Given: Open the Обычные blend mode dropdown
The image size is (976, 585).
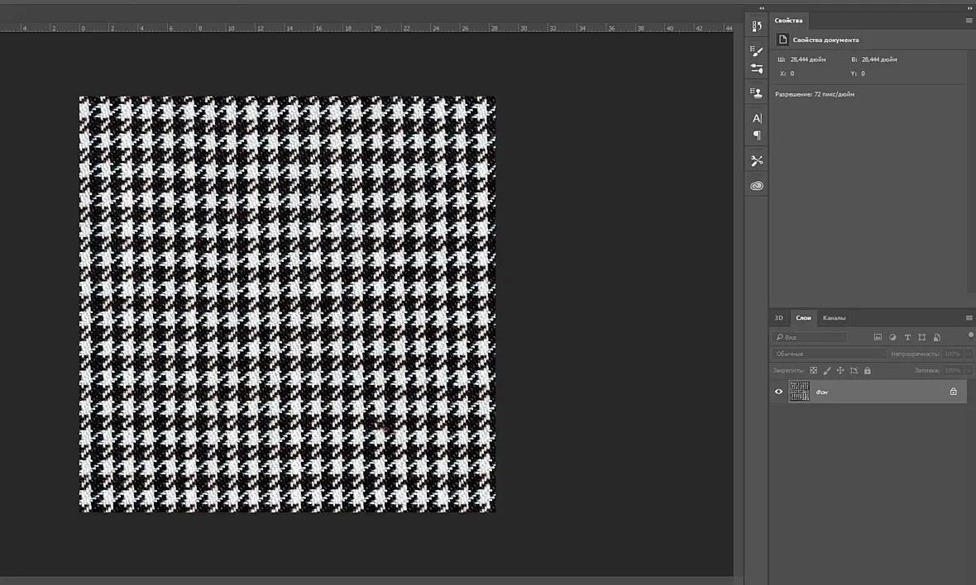Looking at the screenshot, I should pos(829,354).
